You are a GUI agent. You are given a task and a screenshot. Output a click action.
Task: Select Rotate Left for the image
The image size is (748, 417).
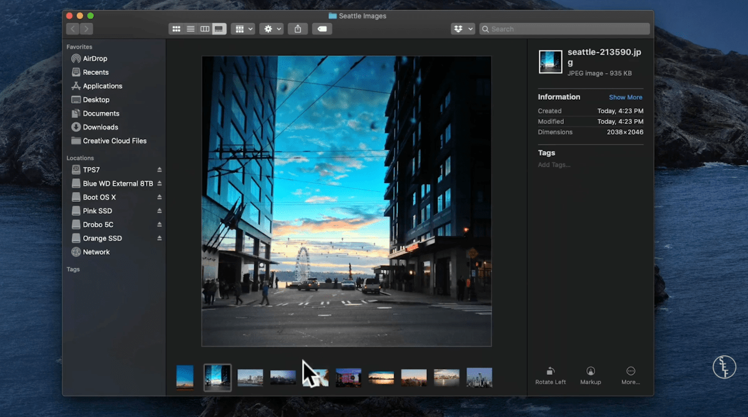(550, 374)
